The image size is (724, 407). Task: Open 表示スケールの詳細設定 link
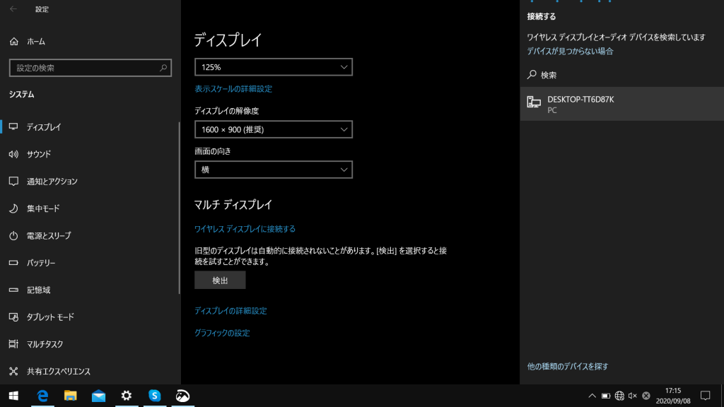[x=233, y=88]
